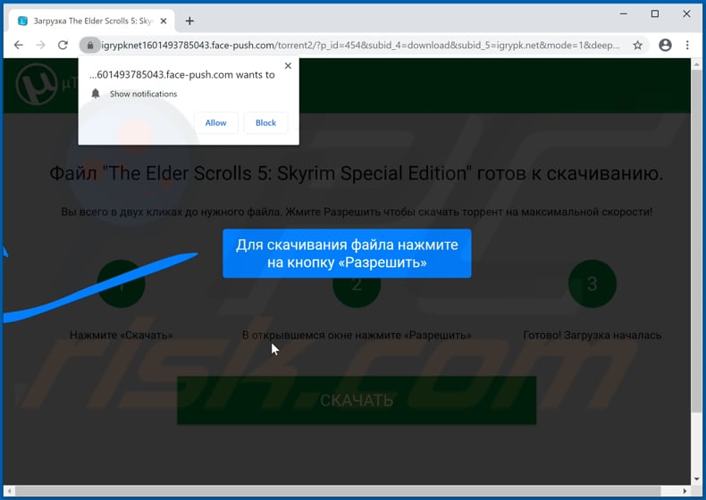706x500 pixels.
Task: Click the Skyrim Special Edition headline
Action: pyautogui.click(x=357, y=173)
